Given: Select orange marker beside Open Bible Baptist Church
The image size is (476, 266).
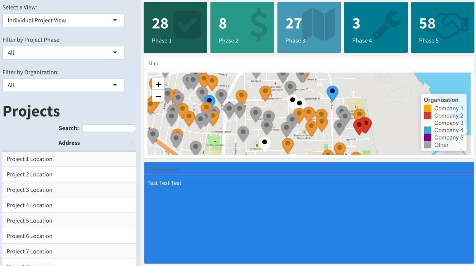Looking at the screenshot, I should 265,94.
